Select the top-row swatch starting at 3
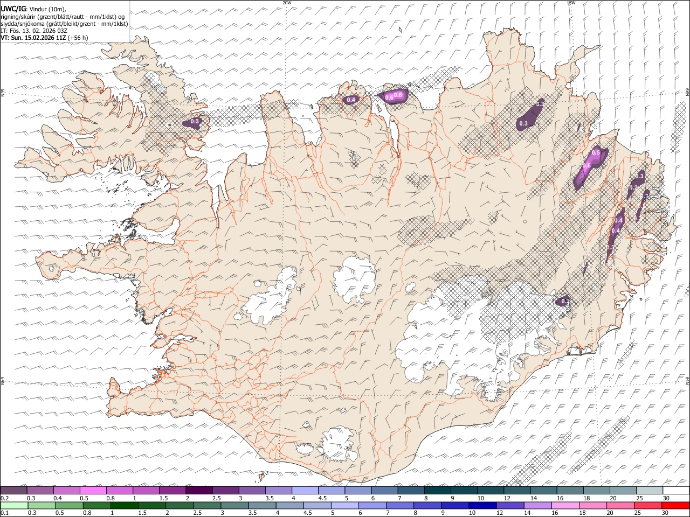690x517 pixels. [252, 490]
